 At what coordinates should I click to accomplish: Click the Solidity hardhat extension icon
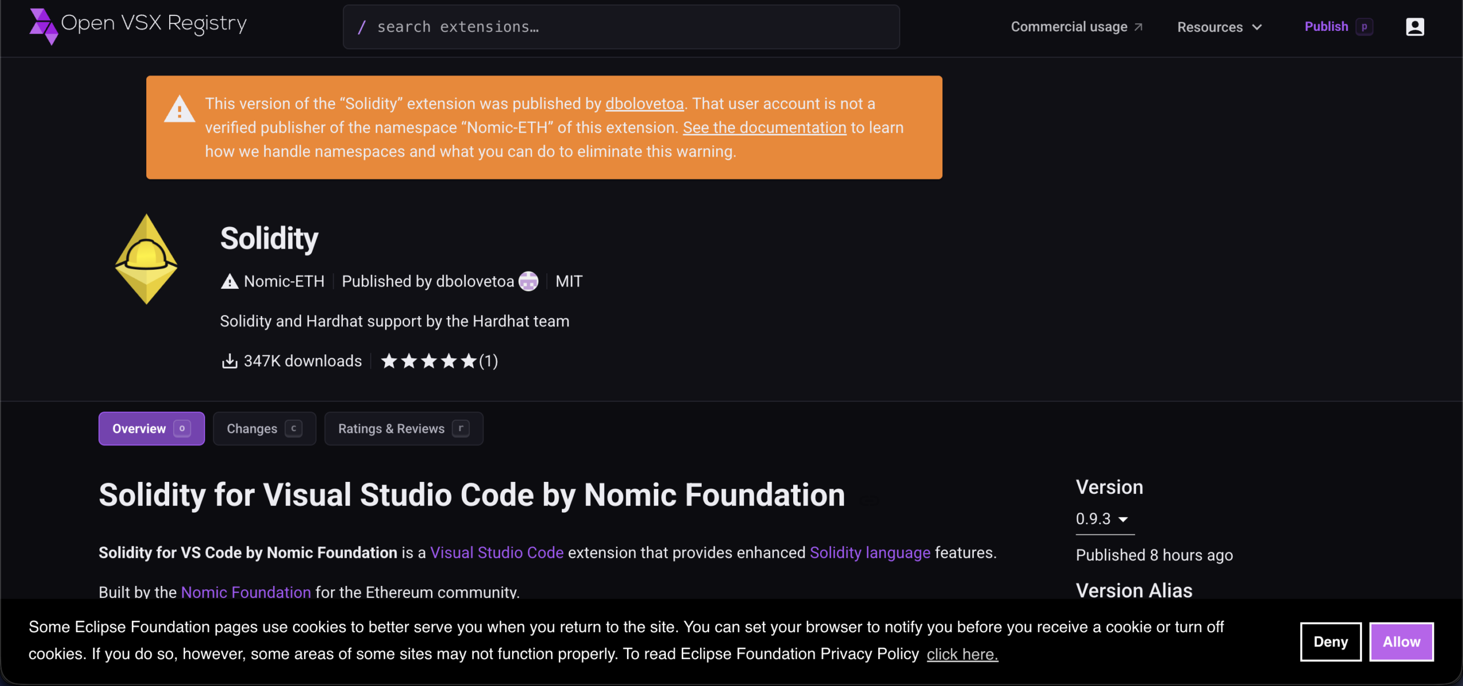click(x=146, y=259)
